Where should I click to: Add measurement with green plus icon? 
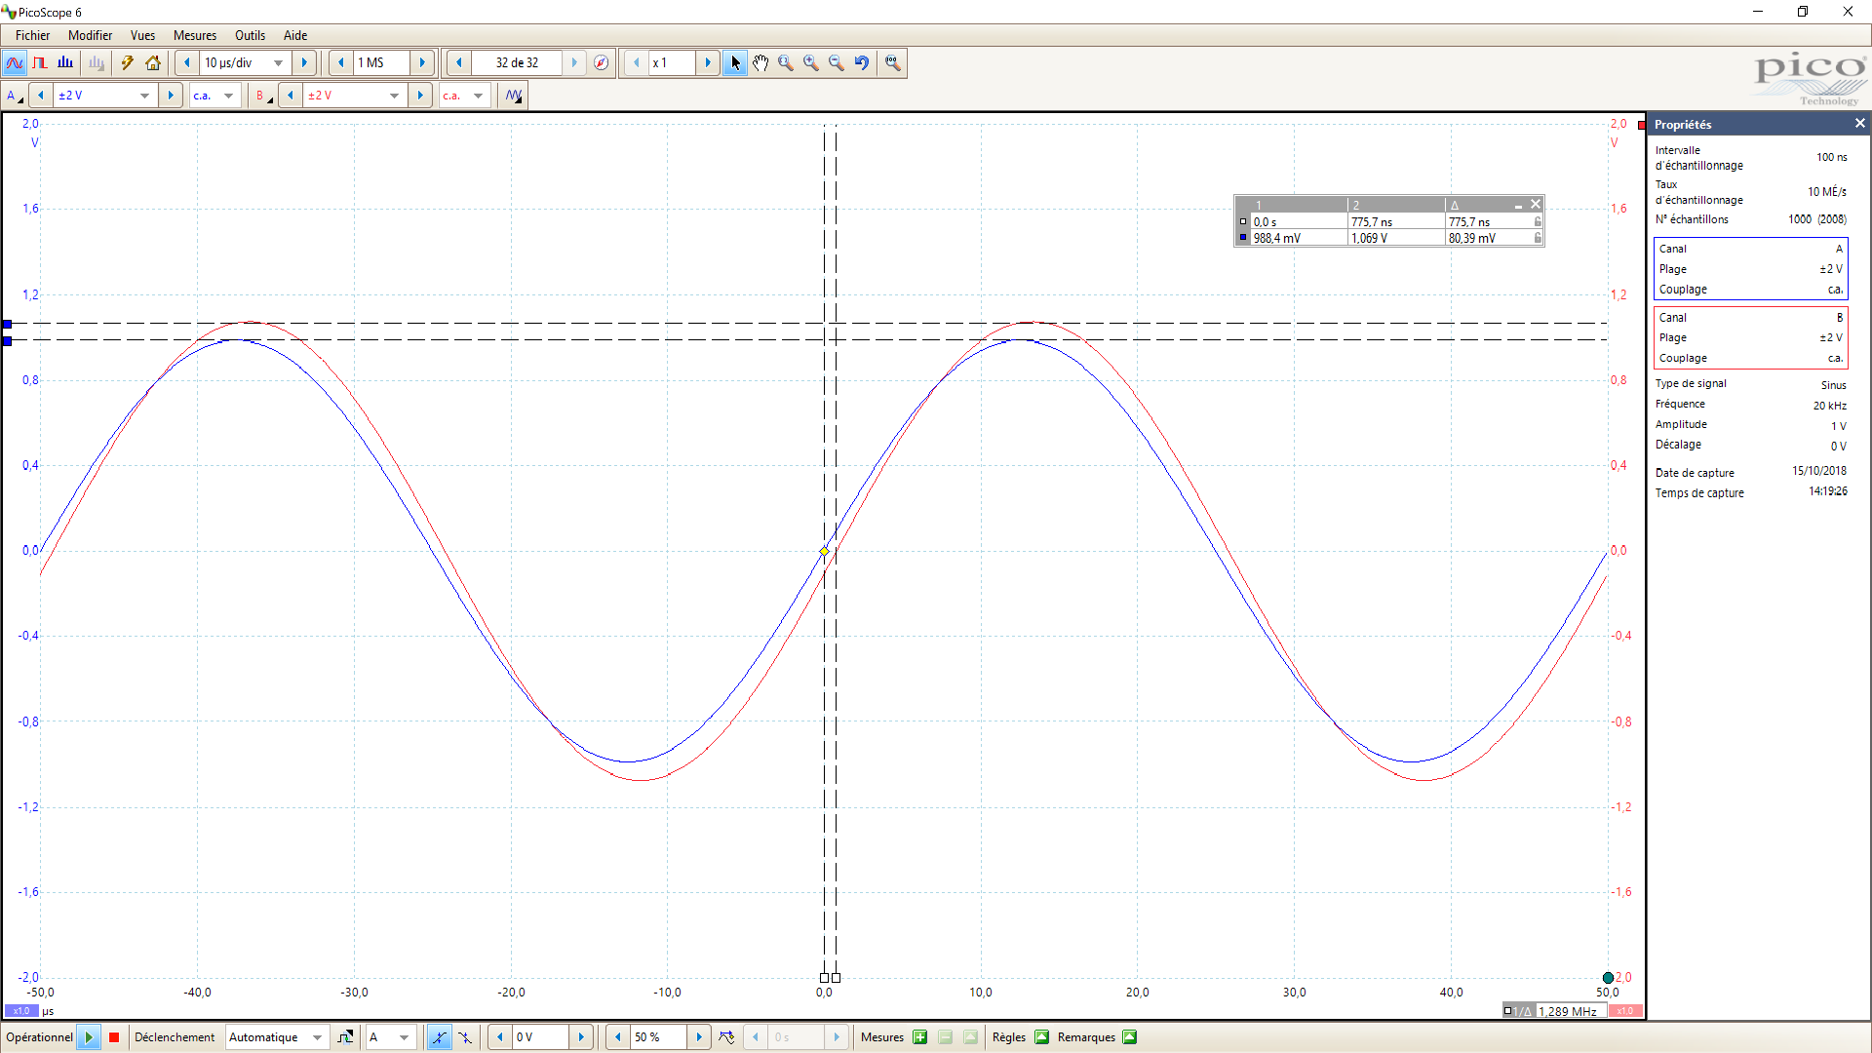coord(919,1037)
